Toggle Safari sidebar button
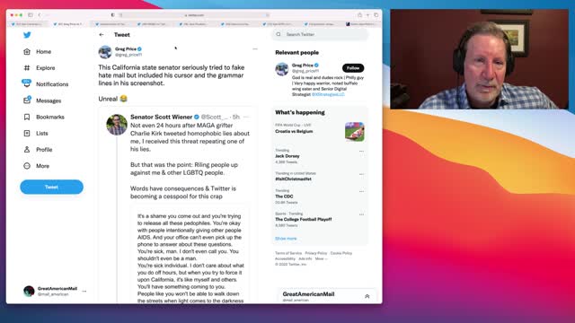The image size is (575, 323). point(31,15)
